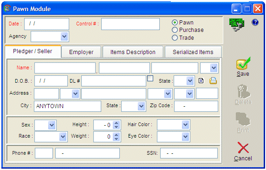Click the first name field after the comma
266x170 pixels.
tap(124, 68)
